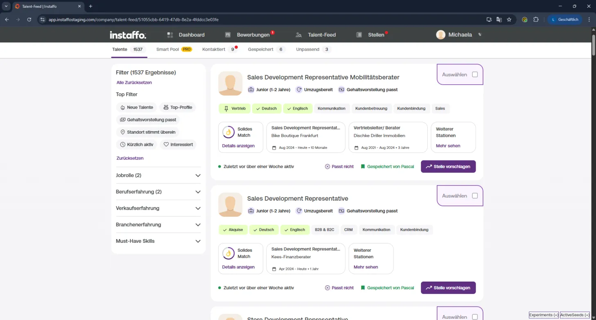
Task: Check Auswählen for Sales Development Representative
Action: tap(475, 196)
